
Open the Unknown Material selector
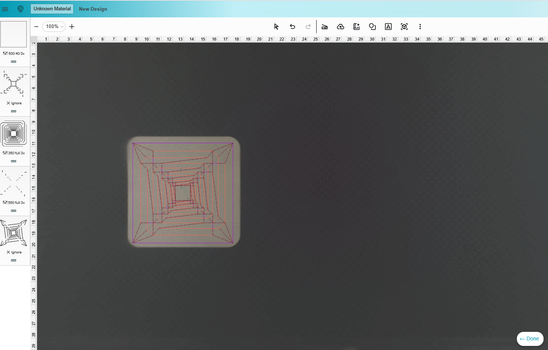pos(52,9)
